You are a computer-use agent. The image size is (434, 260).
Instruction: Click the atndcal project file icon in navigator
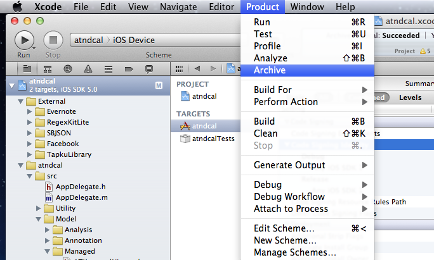coord(22,85)
